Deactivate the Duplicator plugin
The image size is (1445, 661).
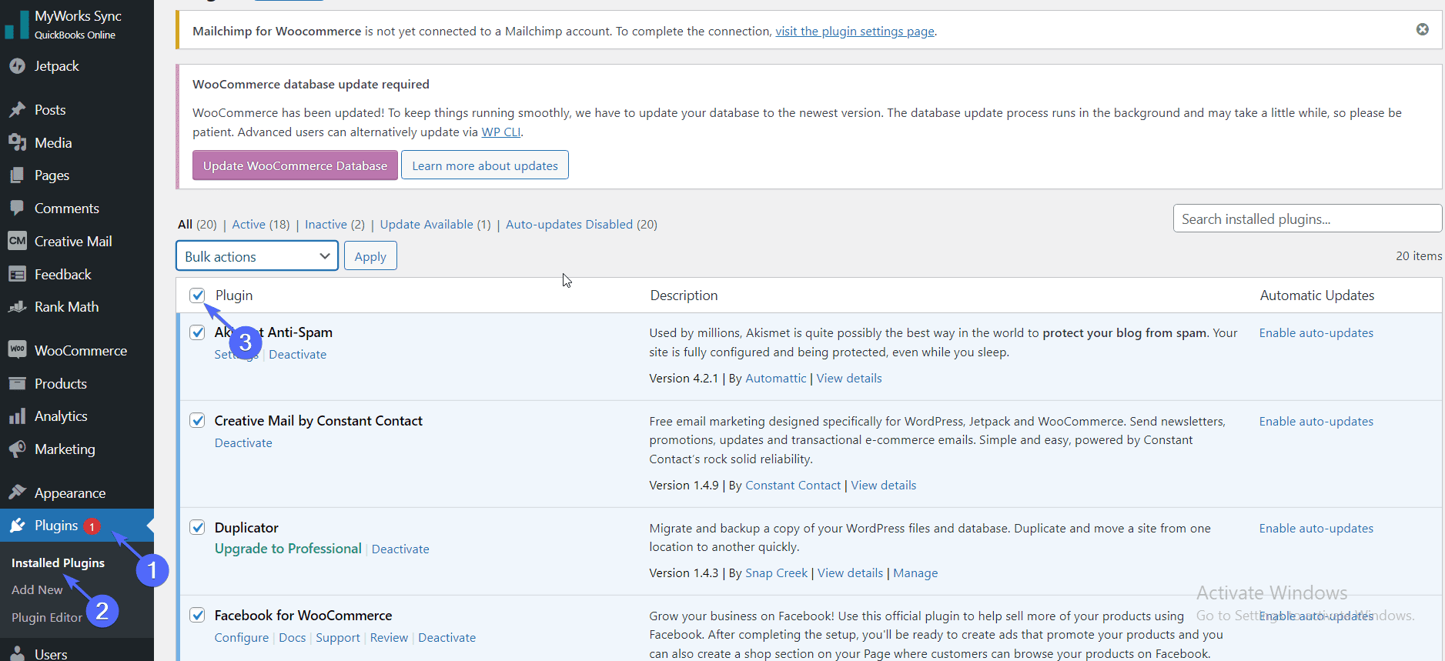click(400, 549)
